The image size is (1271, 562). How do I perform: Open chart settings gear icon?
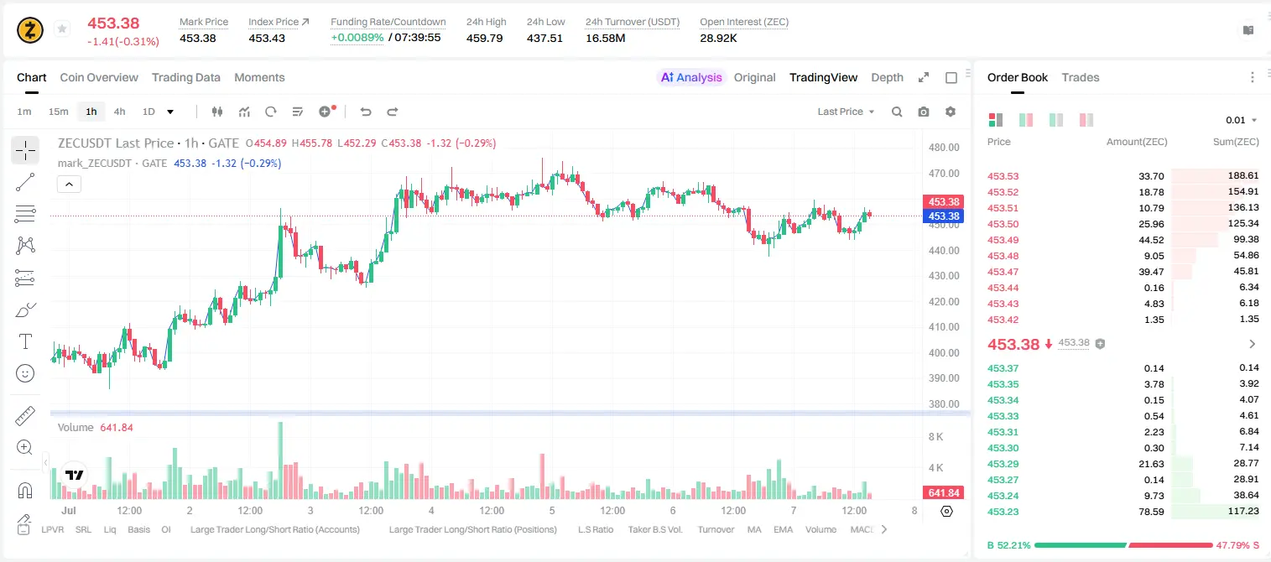point(951,112)
